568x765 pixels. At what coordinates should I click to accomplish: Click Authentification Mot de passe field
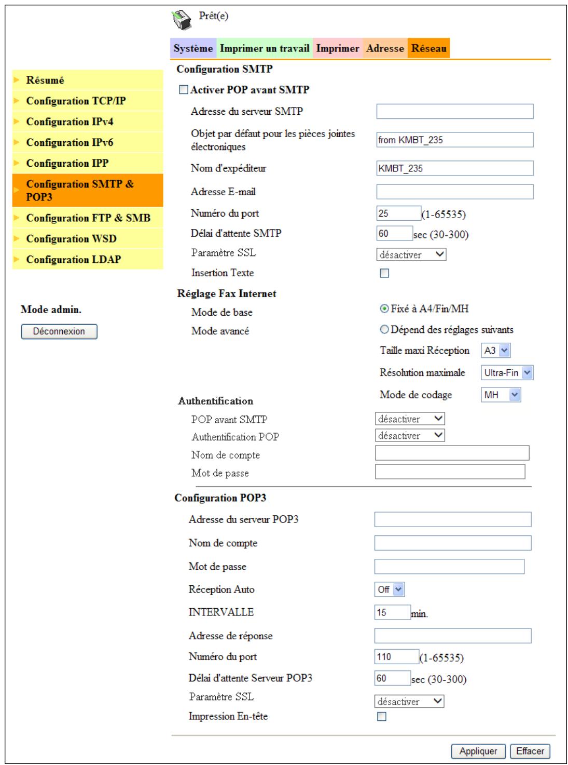tap(450, 472)
